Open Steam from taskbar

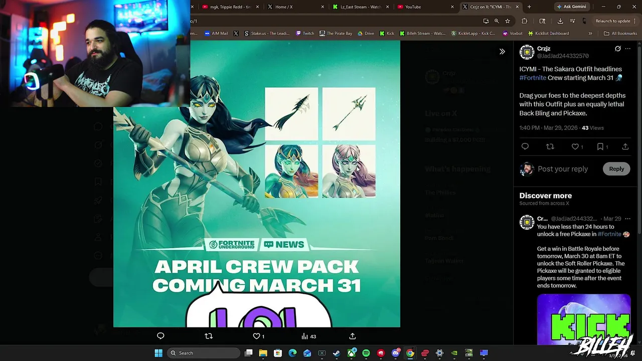click(337, 353)
